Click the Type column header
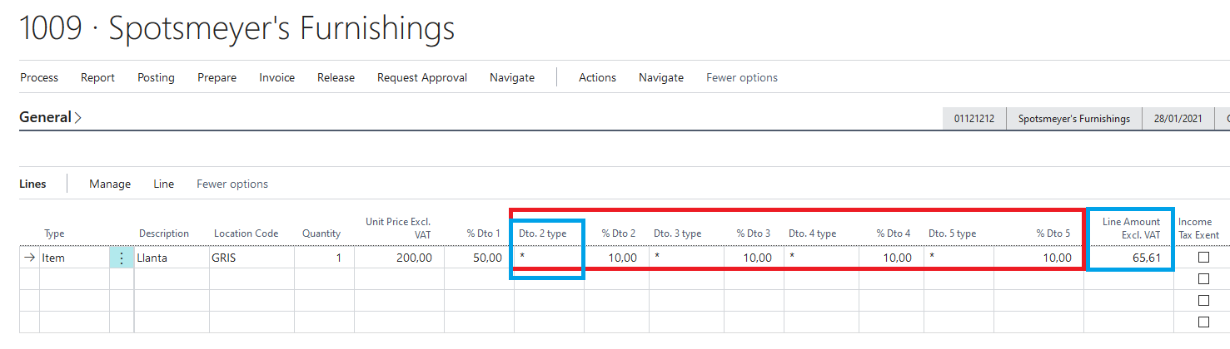This screenshot has height=349, width=1230. 54,233
